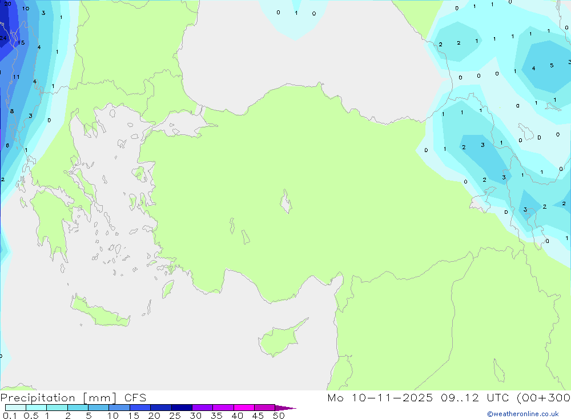Image resolution: width=571 pixels, height=419 pixels.
Task: Click the over-50 arrow tip of legend
Action: click(285, 408)
